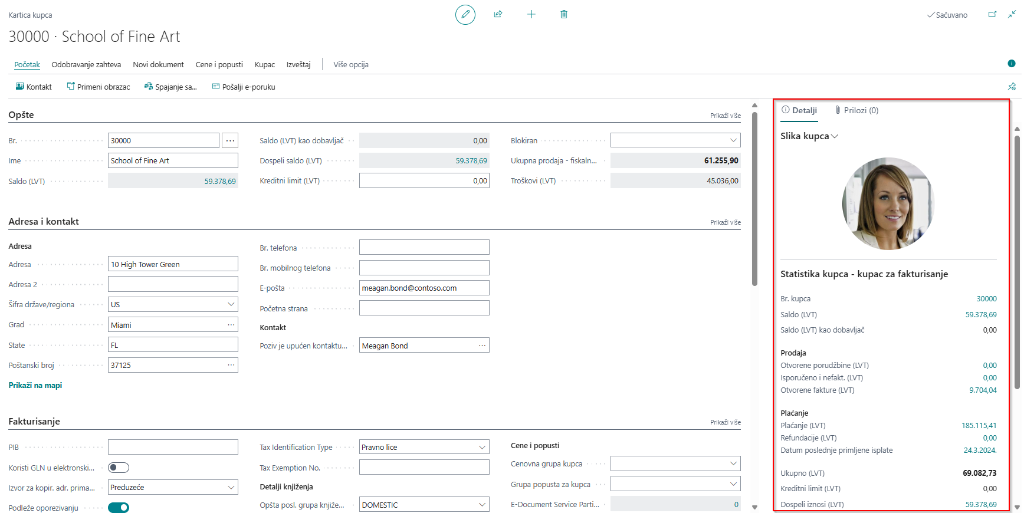The height and width of the screenshot is (513, 1024).
Task: Click the E-pošta input field
Action: pyautogui.click(x=424, y=288)
